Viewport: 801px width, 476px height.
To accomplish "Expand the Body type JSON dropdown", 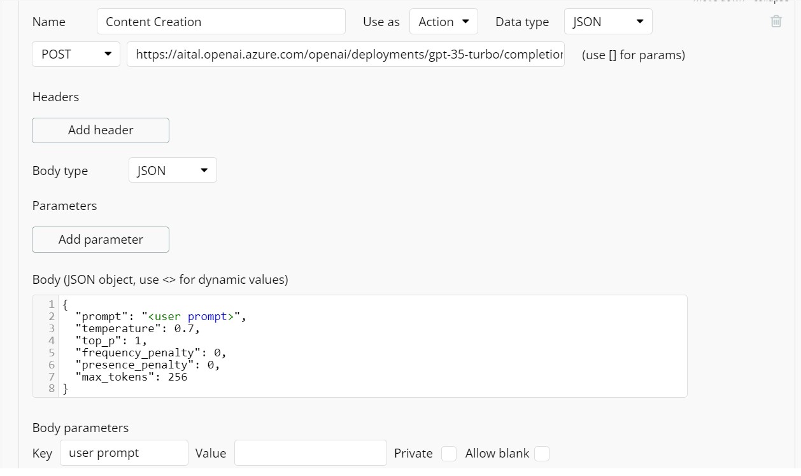I will pyautogui.click(x=173, y=171).
